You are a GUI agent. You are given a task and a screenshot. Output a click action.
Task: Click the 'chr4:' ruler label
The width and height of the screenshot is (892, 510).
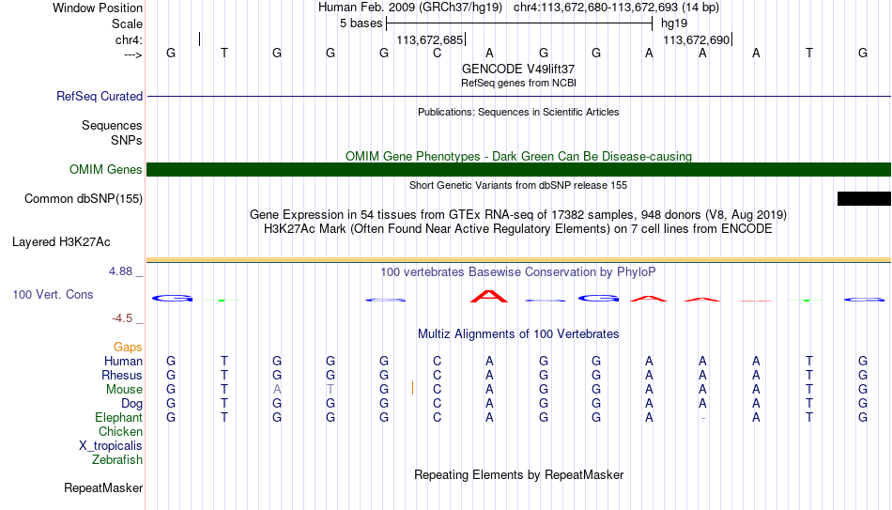tap(129, 39)
